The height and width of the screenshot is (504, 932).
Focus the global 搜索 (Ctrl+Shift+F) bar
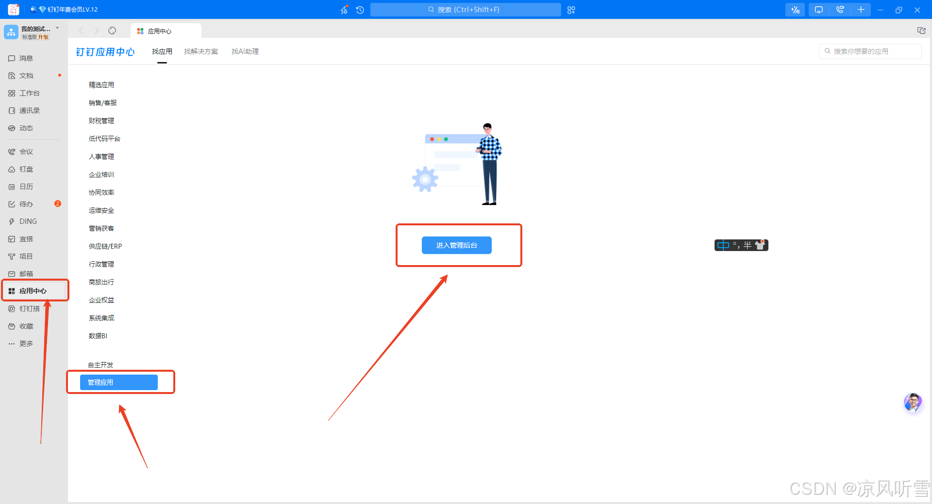click(x=466, y=10)
